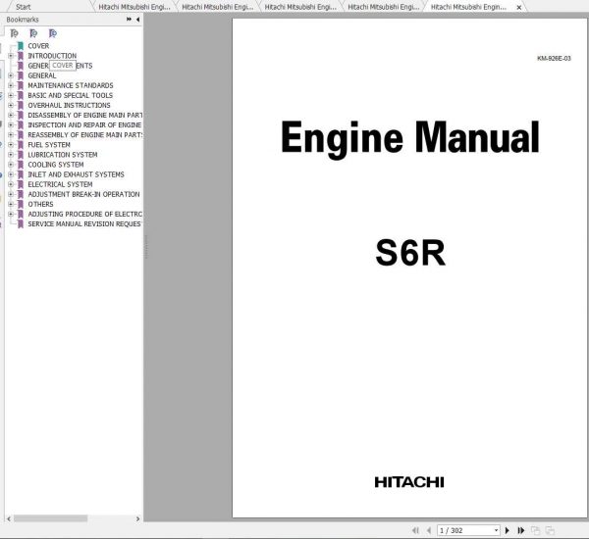Open DISASSEMBLY OF ENGINE MAIN PARTS bookmark
This screenshot has height=539, width=589.
pyautogui.click(x=84, y=116)
